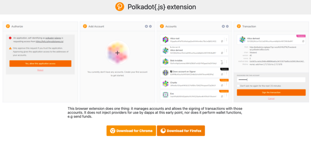The image size is (311, 145).
Task: Download for Firefox button
Action: (181, 131)
